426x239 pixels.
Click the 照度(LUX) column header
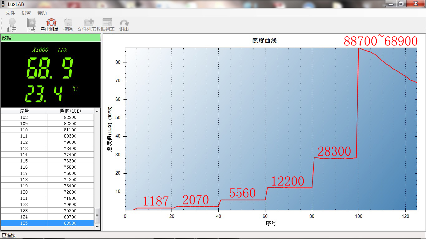pos(70,111)
